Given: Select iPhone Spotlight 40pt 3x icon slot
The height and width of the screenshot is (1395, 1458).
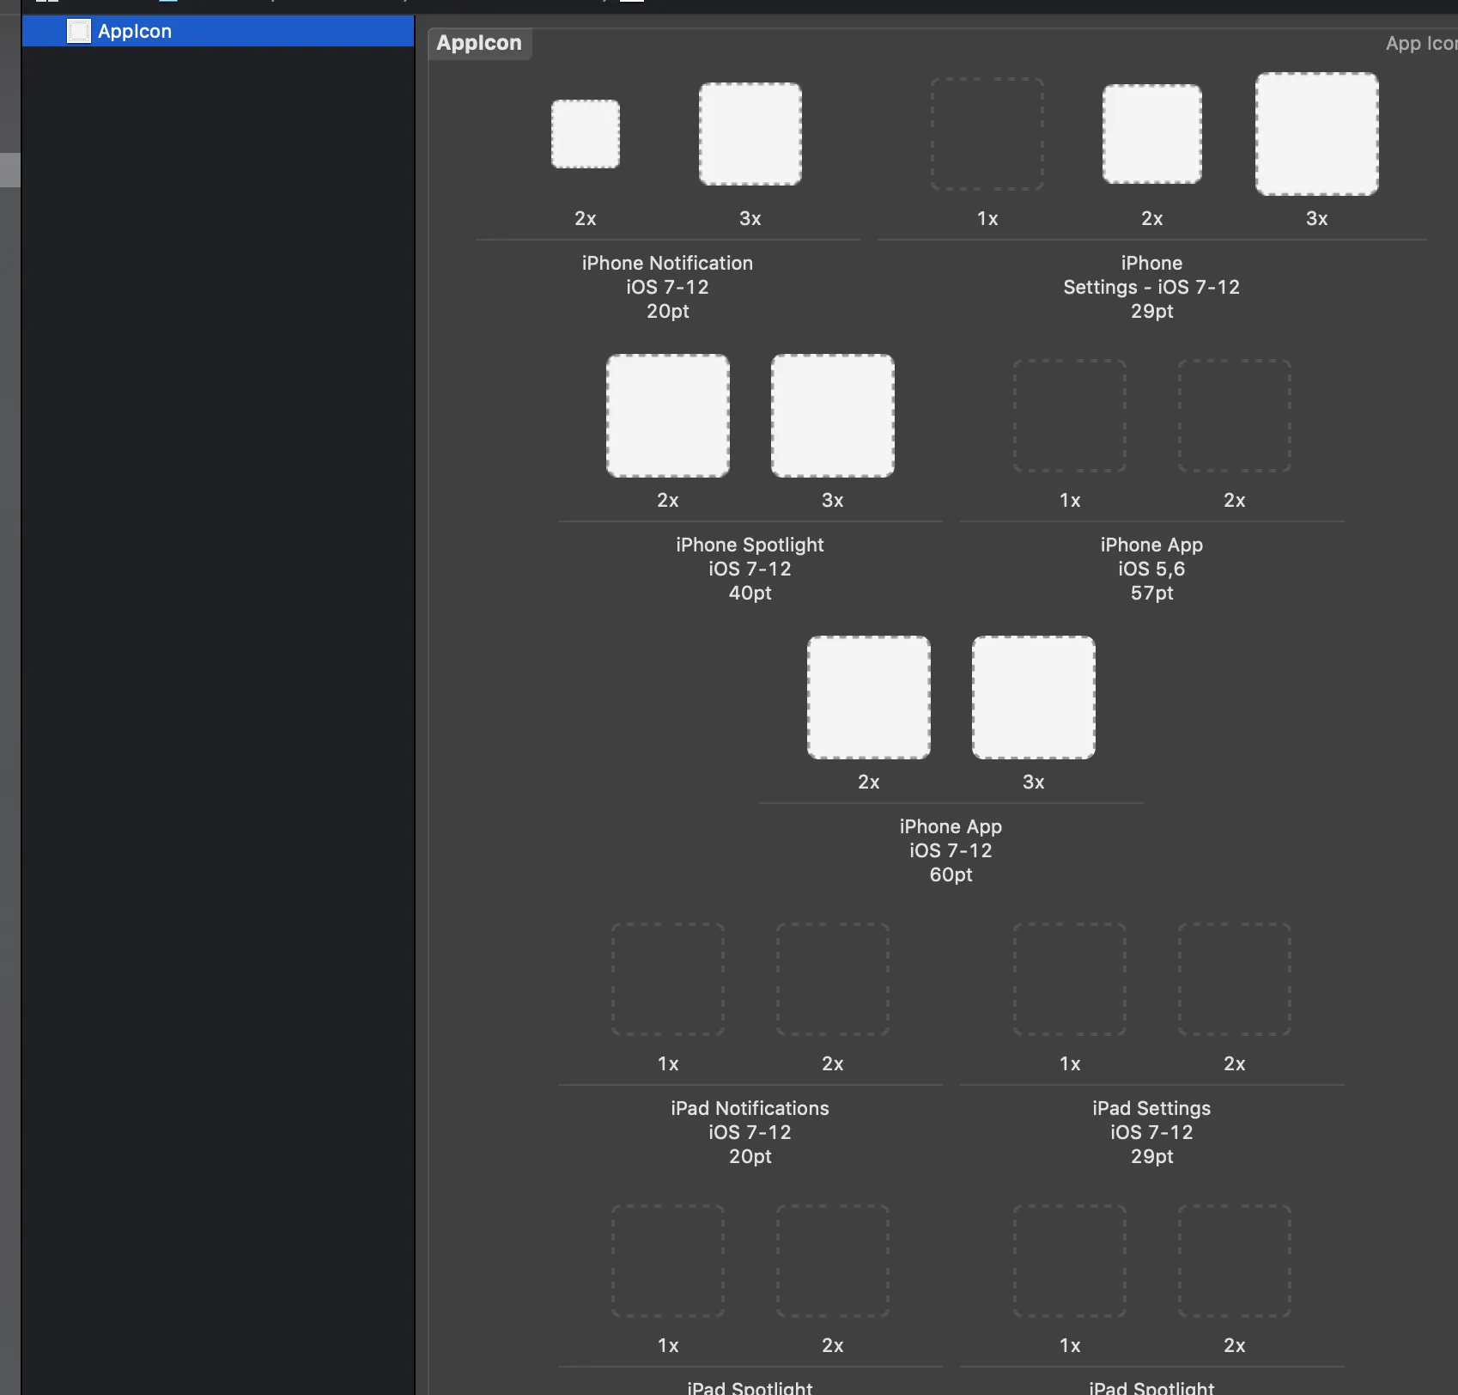Looking at the screenshot, I should (x=833, y=416).
